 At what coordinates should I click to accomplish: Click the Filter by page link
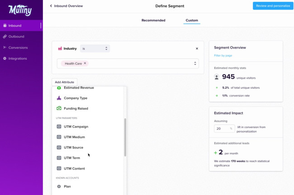pos(223,55)
